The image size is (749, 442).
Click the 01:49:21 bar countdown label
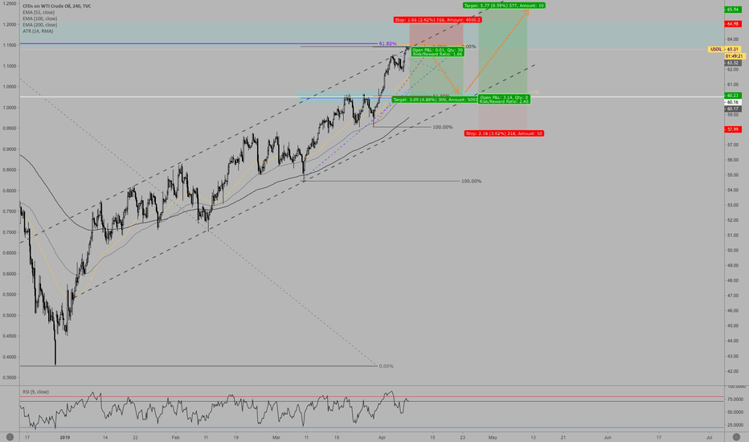733,56
